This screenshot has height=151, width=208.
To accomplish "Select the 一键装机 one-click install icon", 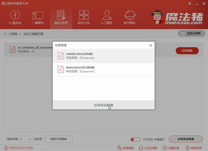I will pyautogui.click(x=37, y=18).
